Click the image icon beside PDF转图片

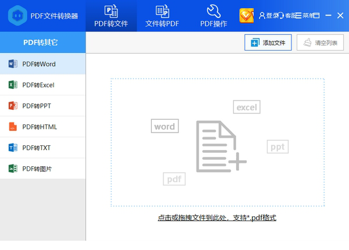click(x=13, y=169)
